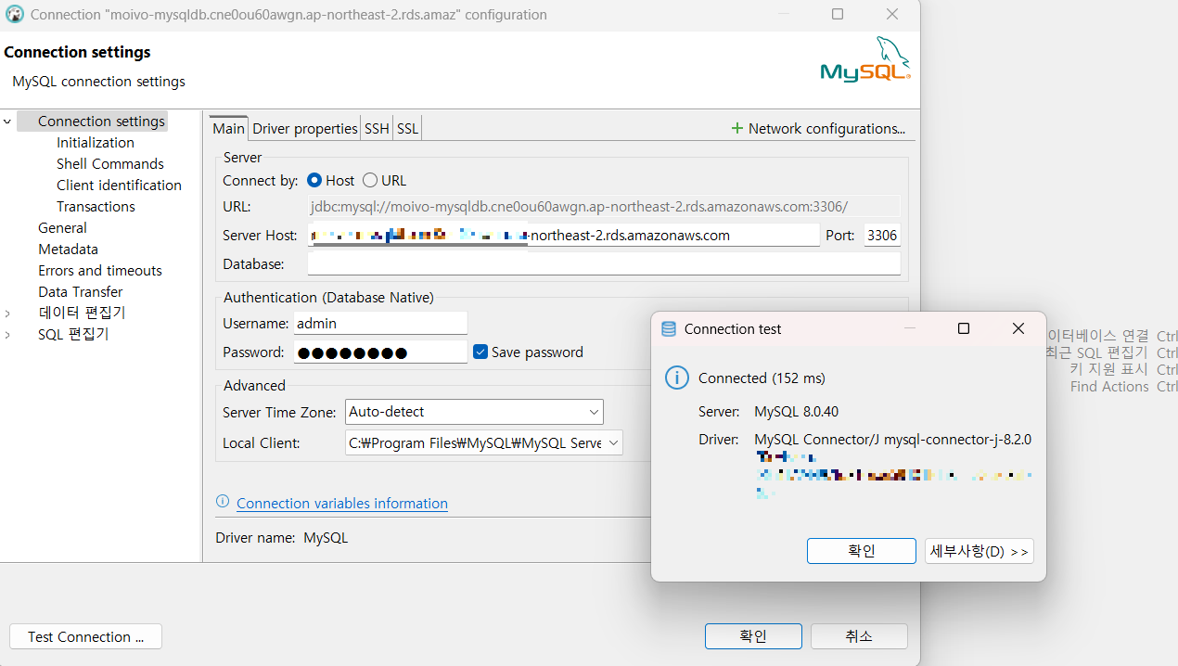Click the 취소 button
Image resolution: width=1178 pixels, height=666 pixels.
click(859, 636)
